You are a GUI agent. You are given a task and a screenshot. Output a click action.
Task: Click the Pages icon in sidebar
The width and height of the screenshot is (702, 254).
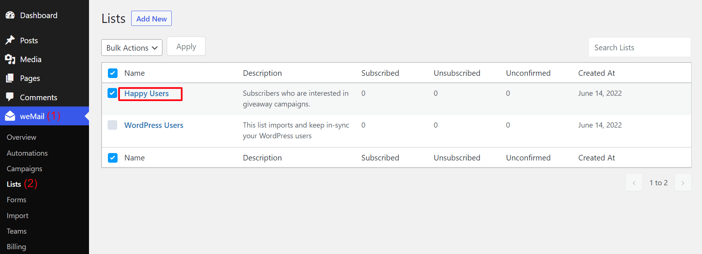click(10, 78)
